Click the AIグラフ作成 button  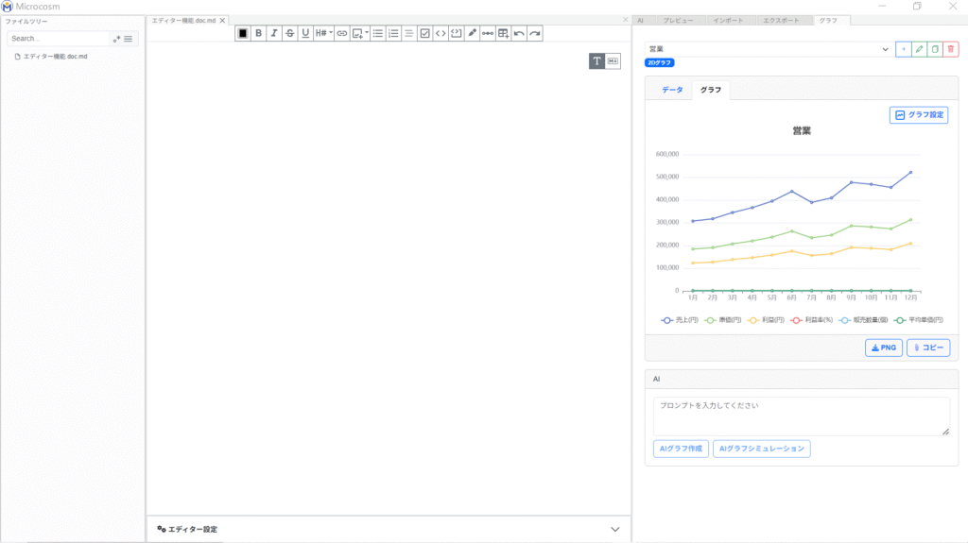[x=680, y=449]
